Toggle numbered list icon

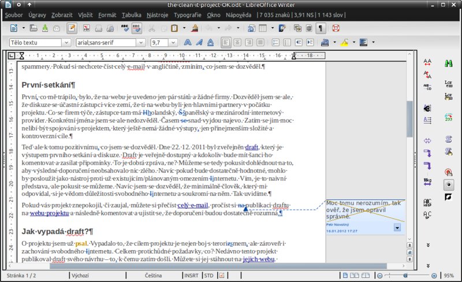click(275, 43)
